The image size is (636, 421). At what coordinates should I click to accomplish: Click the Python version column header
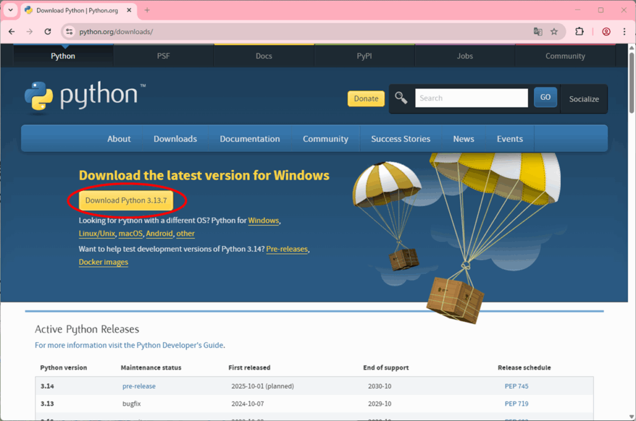point(63,368)
